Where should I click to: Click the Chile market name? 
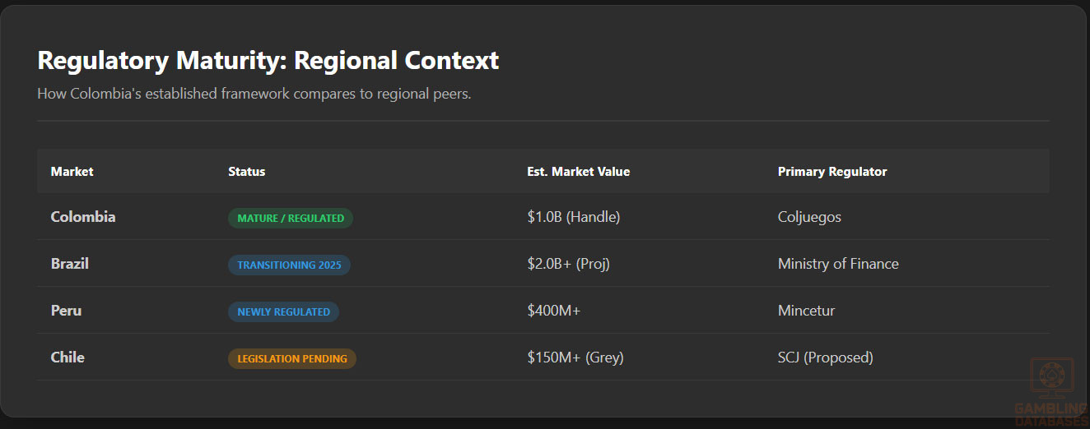tap(68, 357)
